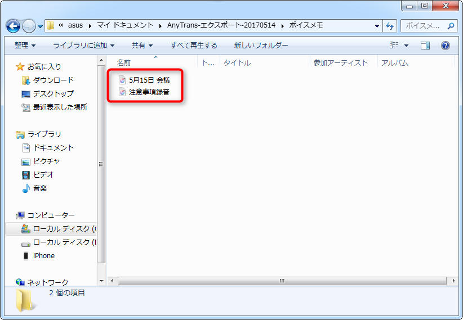Open ダウンロード in favorites
This screenshot has height=320, width=463.
coord(54,80)
